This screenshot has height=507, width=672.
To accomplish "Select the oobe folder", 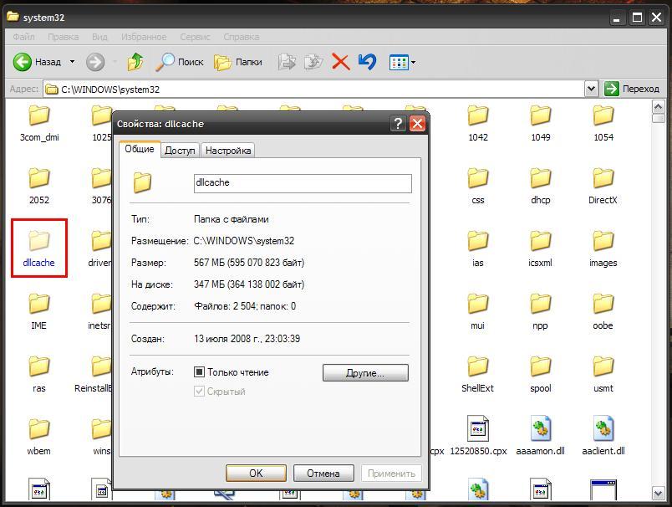I will coord(603,312).
